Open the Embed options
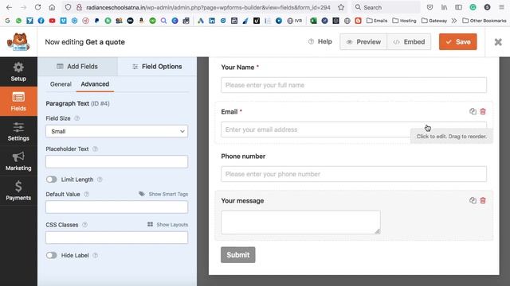The height and width of the screenshot is (286, 510). [409, 42]
